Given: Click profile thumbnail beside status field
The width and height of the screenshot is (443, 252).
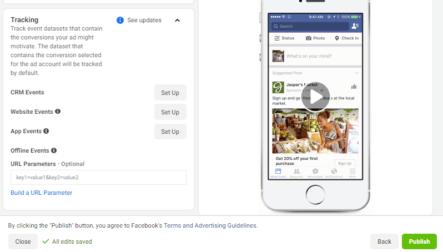Looking at the screenshot, I should 278,56.
